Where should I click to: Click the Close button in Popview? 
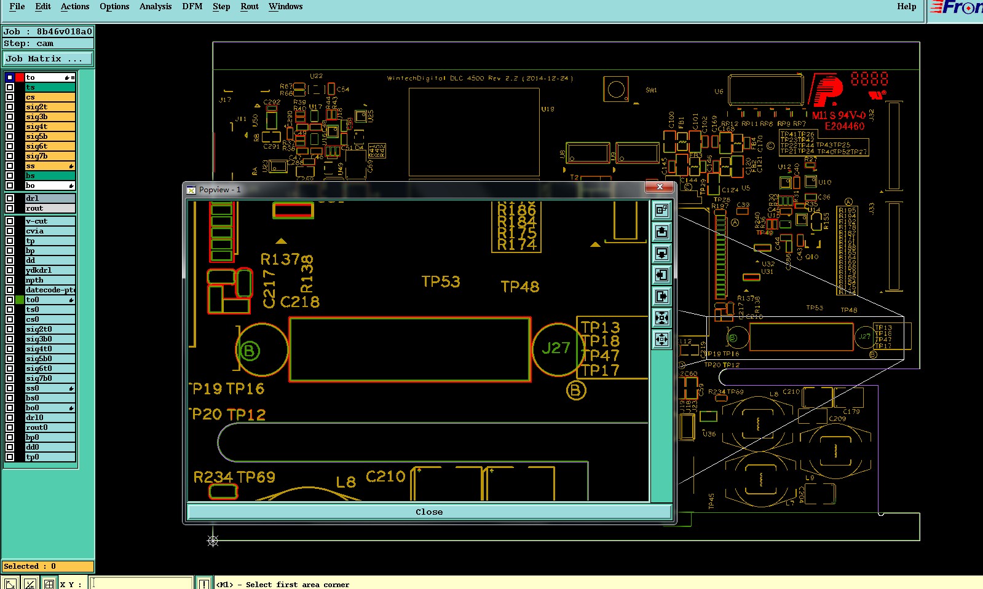[429, 512]
